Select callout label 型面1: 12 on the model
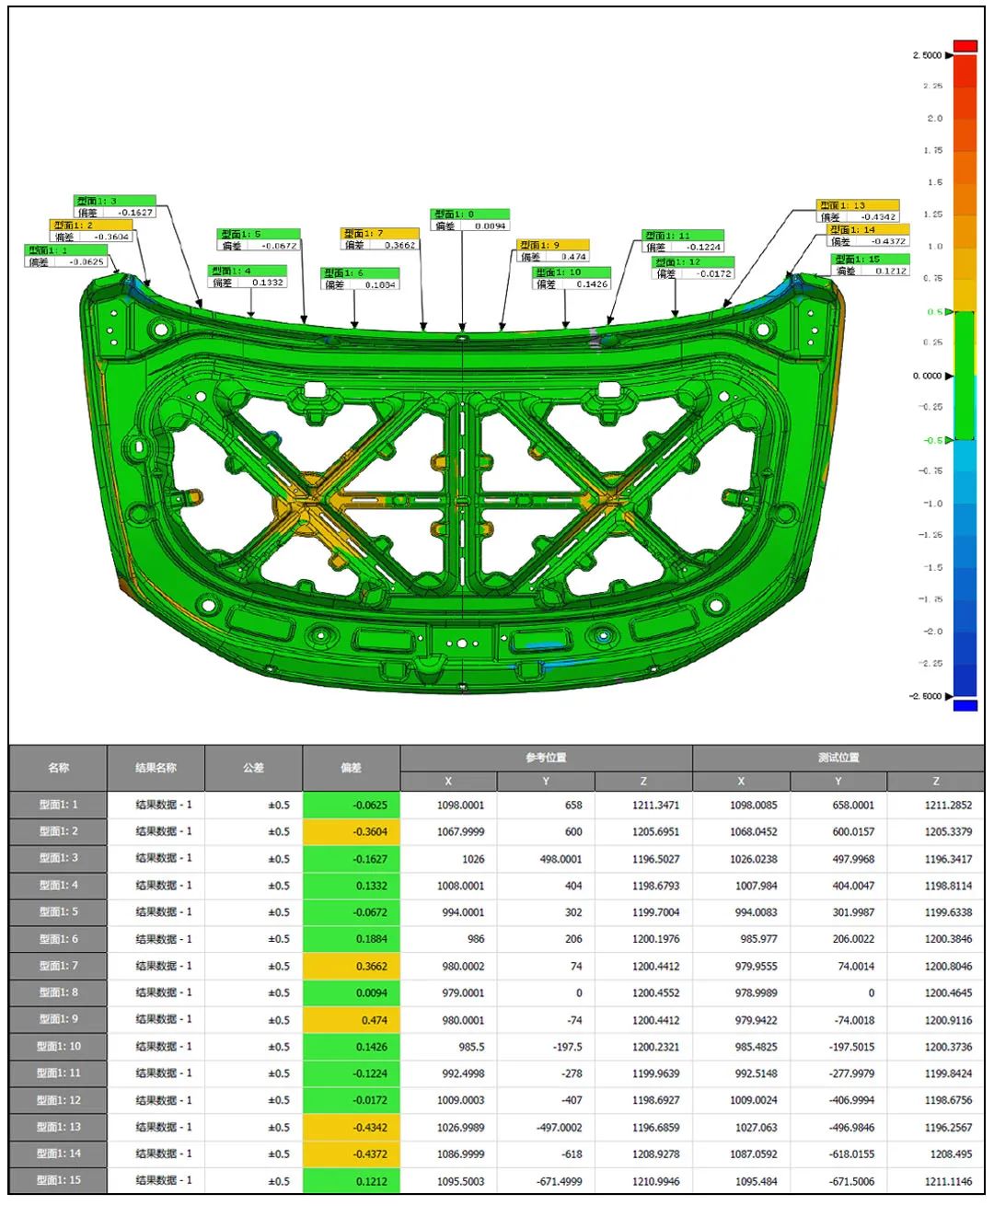 point(693,262)
